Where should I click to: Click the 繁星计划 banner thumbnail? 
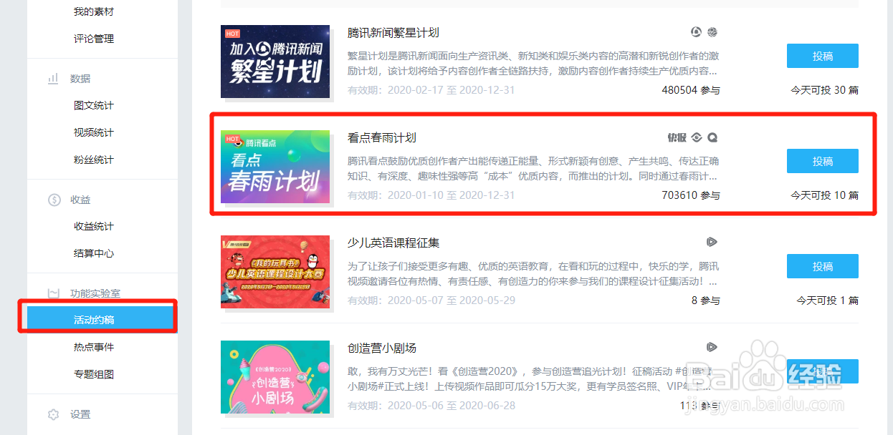[275, 61]
